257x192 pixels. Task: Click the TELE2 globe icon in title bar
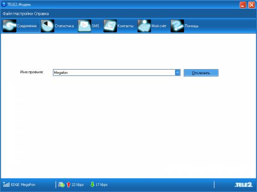pos(3,4)
